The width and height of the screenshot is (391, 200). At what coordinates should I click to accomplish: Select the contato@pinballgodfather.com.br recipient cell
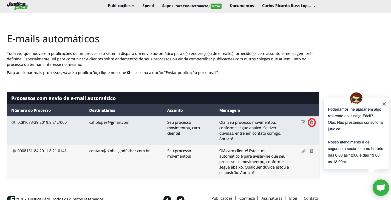[x=120, y=151]
